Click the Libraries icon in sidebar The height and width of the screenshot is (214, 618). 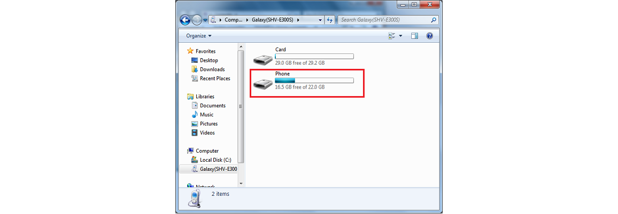tap(190, 97)
